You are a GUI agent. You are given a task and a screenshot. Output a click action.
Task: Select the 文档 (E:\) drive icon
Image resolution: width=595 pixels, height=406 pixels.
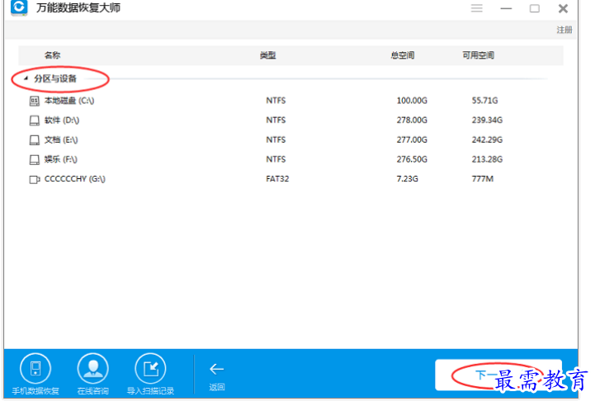click(34, 140)
